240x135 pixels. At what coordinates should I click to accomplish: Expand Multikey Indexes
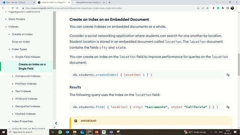[x=12, y=84]
